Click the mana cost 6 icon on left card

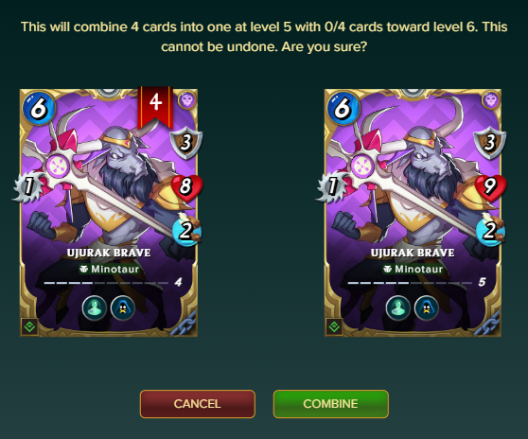pyautogui.click(x=39, y=108)
